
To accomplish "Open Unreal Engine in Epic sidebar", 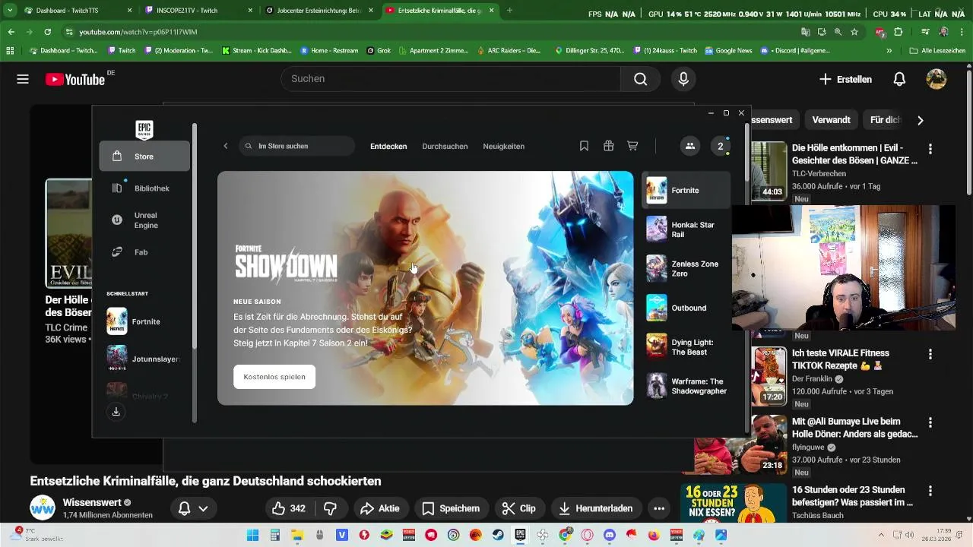I will [144, 220].
